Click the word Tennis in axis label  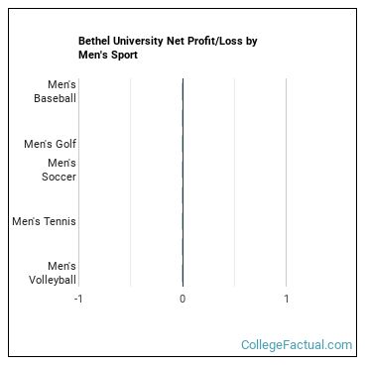(x=61, y=221)
